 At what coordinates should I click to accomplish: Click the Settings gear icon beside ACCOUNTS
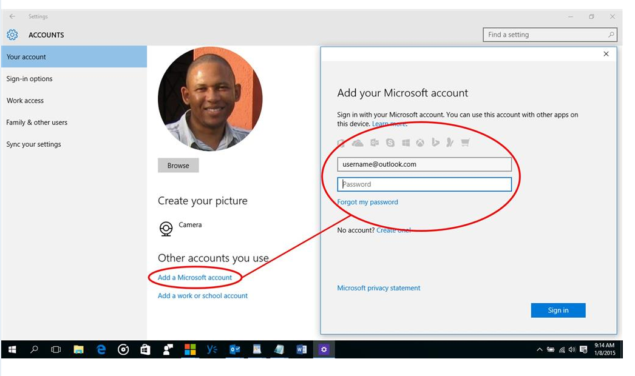pyautogui.click(x=12, y=35)
